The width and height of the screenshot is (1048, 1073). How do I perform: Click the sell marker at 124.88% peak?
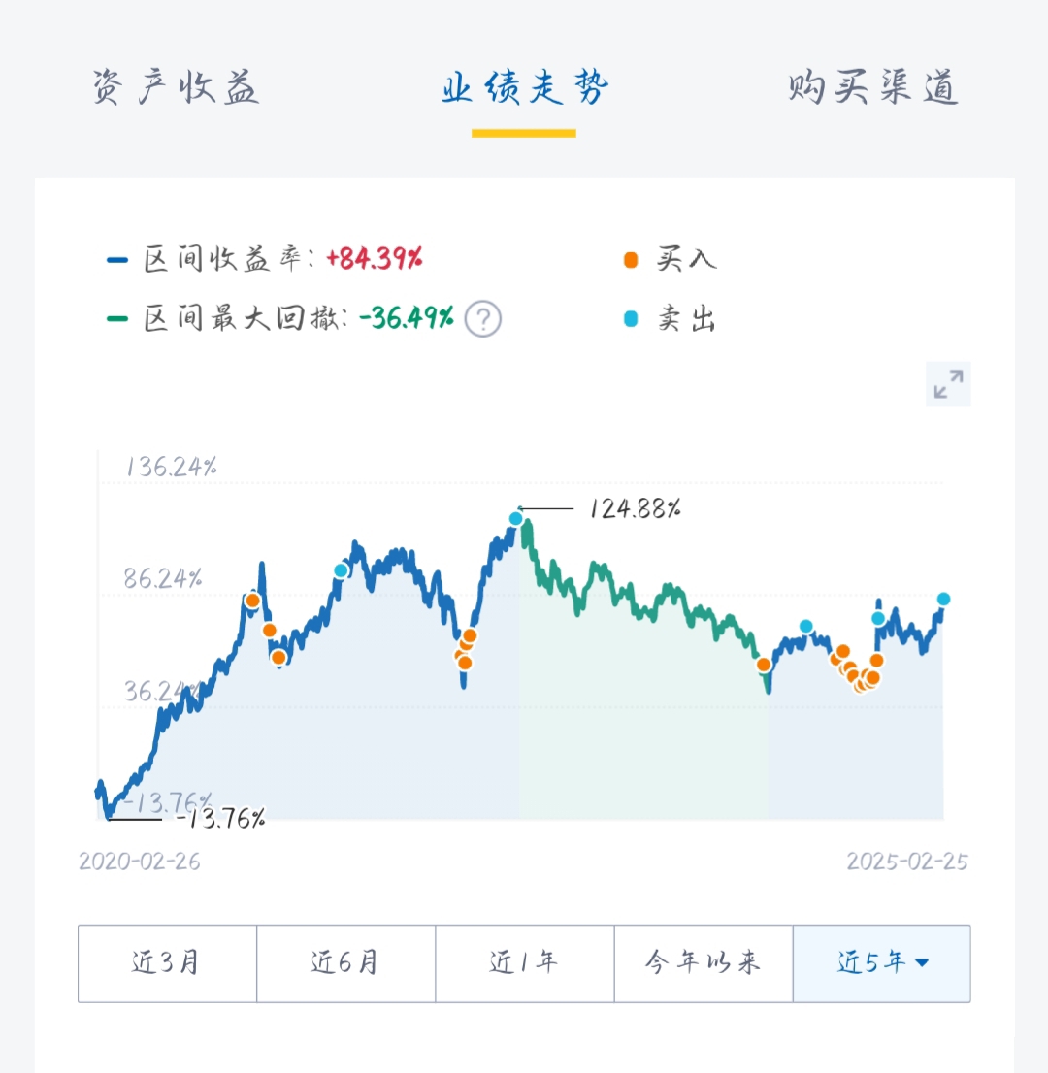tap(516, 519)
